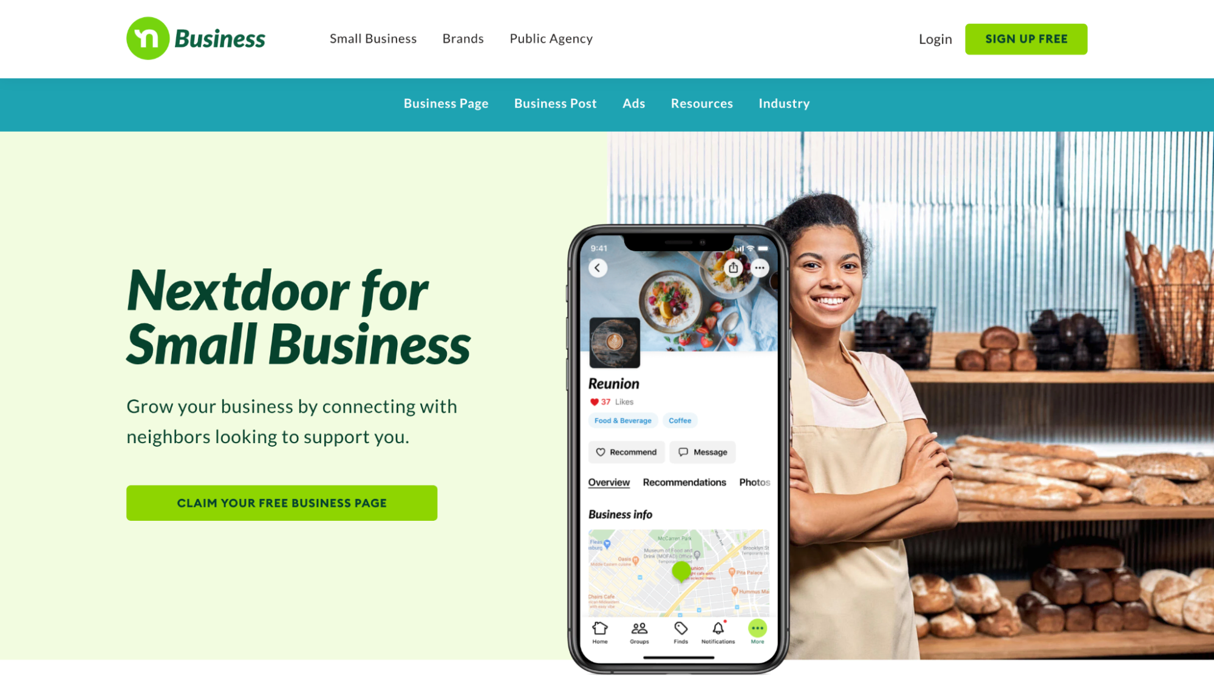1214x695 pixels.
Task: Expand the Resources navigation menu
Action: [702, 103]
